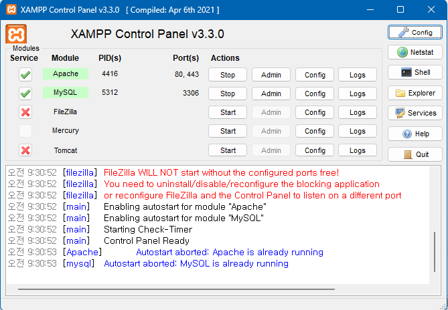Click the XAMPP orange logo icon

[16, 34]
